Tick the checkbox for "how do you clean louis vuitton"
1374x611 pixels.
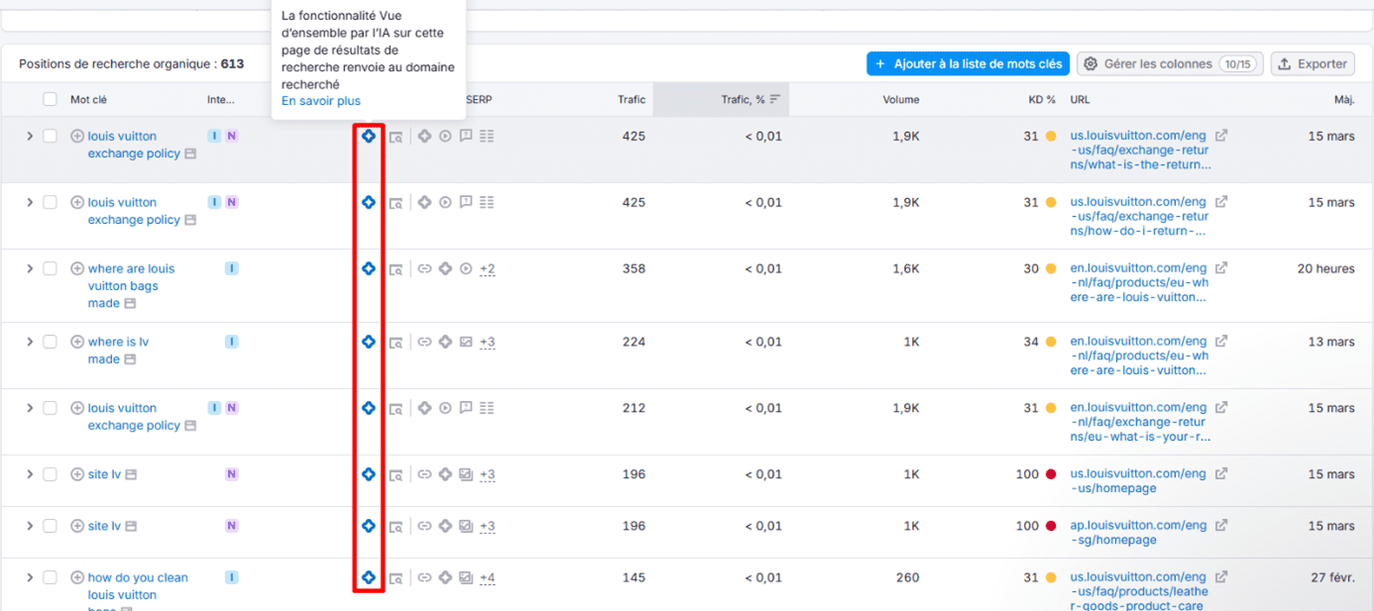click(50, 577)
